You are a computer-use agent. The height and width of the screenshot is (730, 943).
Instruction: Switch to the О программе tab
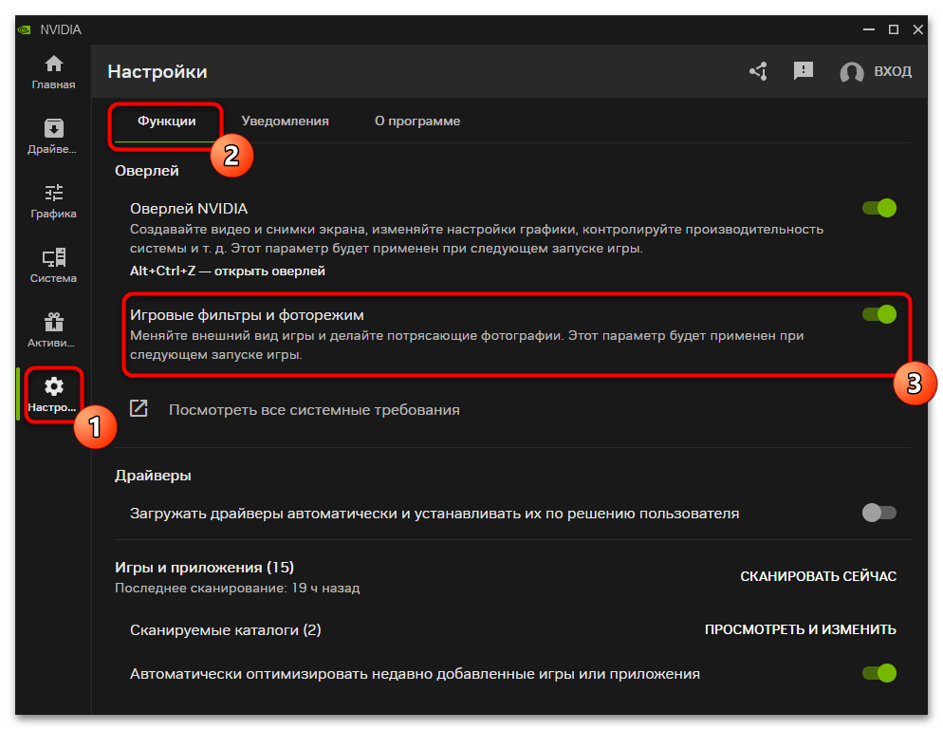coord(417,121)
